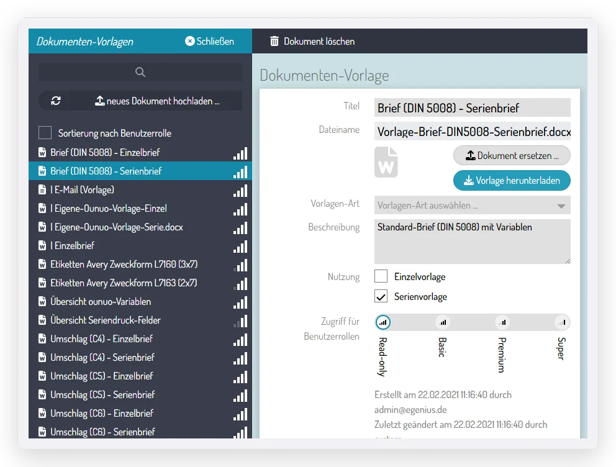Click neues Dokument hochladen button
The image size is (616, 467).
click(x=157, y=101)
